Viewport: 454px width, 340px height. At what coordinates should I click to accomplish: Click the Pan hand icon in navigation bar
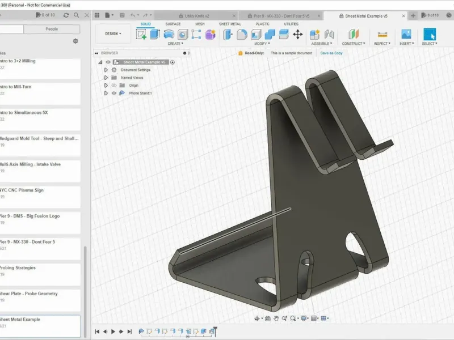(276, 318)
